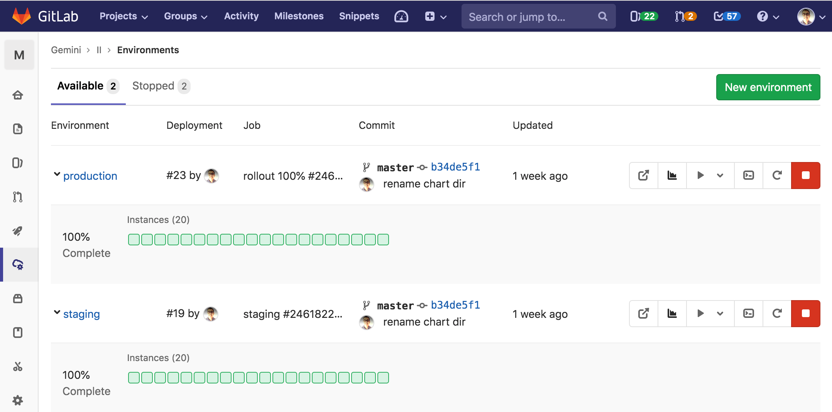The height and width of the screenshot is (412, 832).
Task: Open the live production environment externally
Action: click(x=643, y=176)
